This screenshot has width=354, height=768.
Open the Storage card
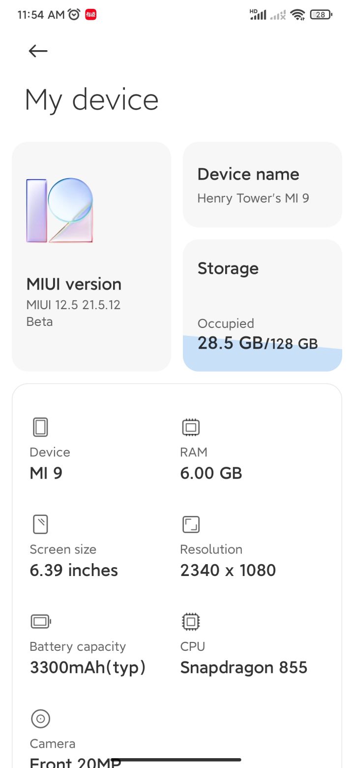click(x=263, y=305)
